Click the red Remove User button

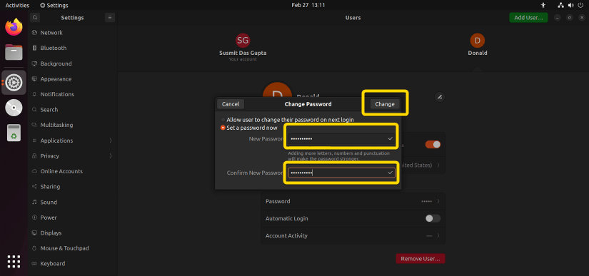pyautogui.click(x=421, y=259)
